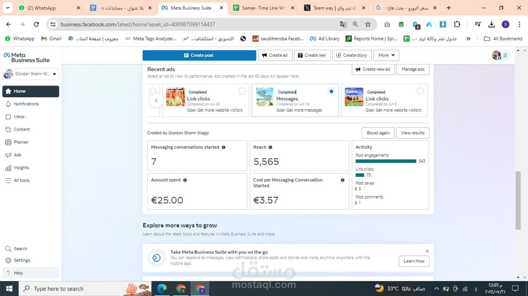Screen dimensions: 528x296
Task: Open Gmail bookmark
Action: click(51, 39)
